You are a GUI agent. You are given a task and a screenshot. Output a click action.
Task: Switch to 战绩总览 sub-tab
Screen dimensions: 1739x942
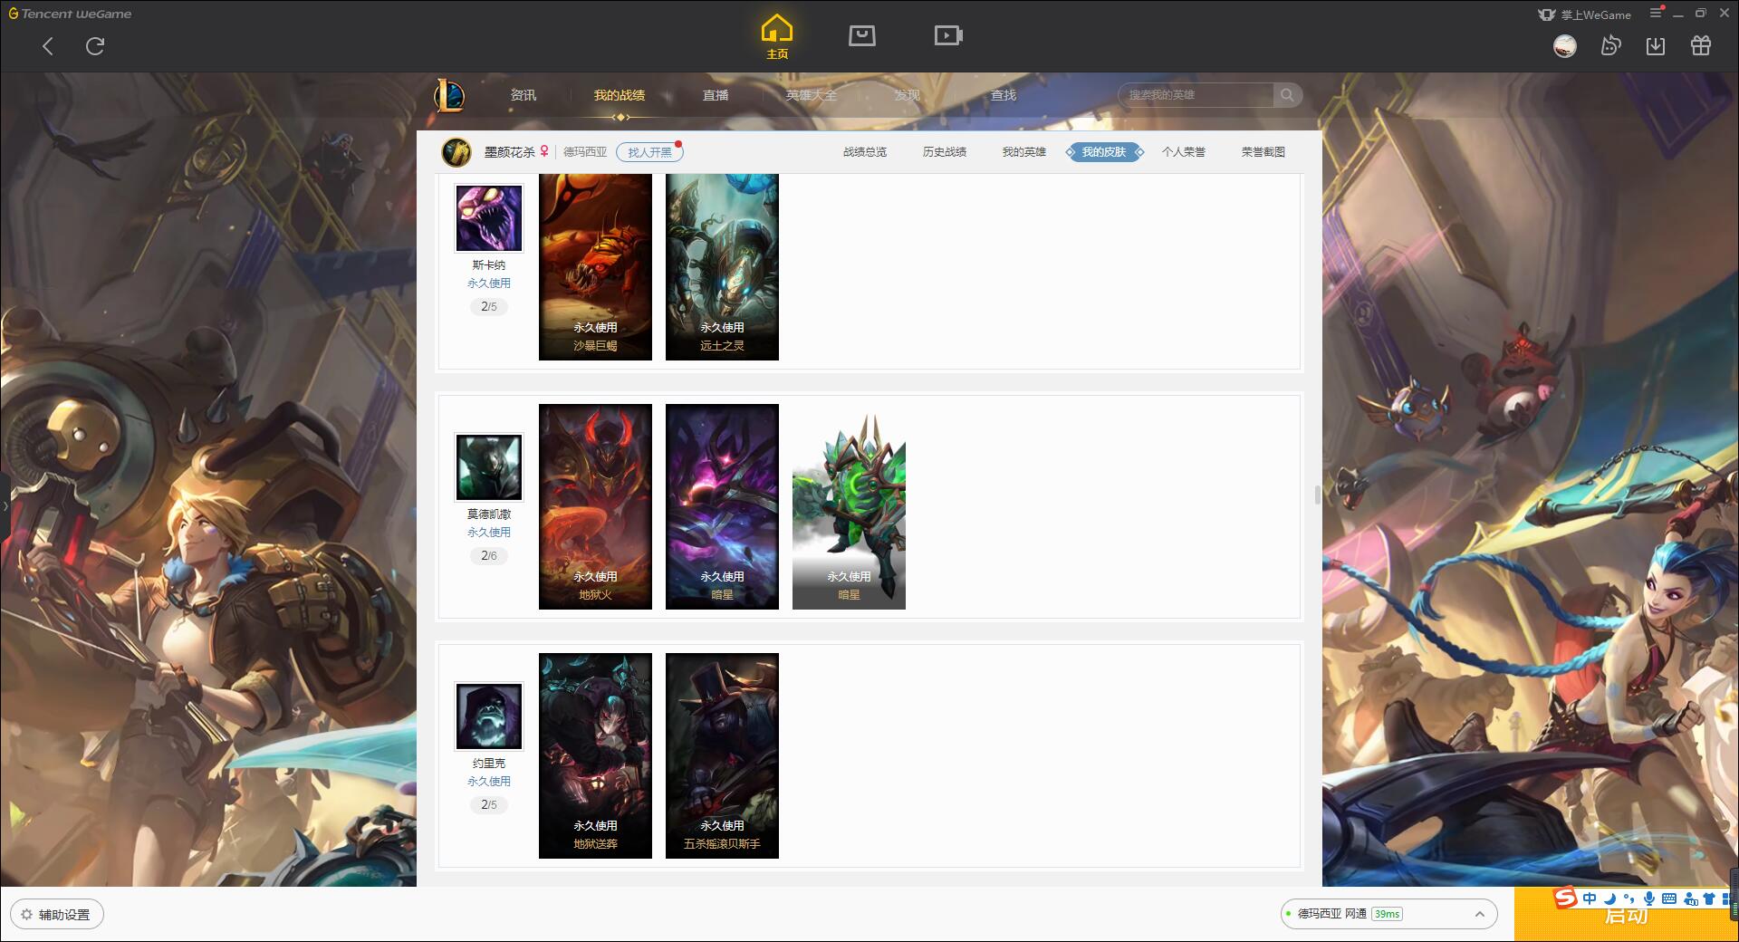[865, 152]
